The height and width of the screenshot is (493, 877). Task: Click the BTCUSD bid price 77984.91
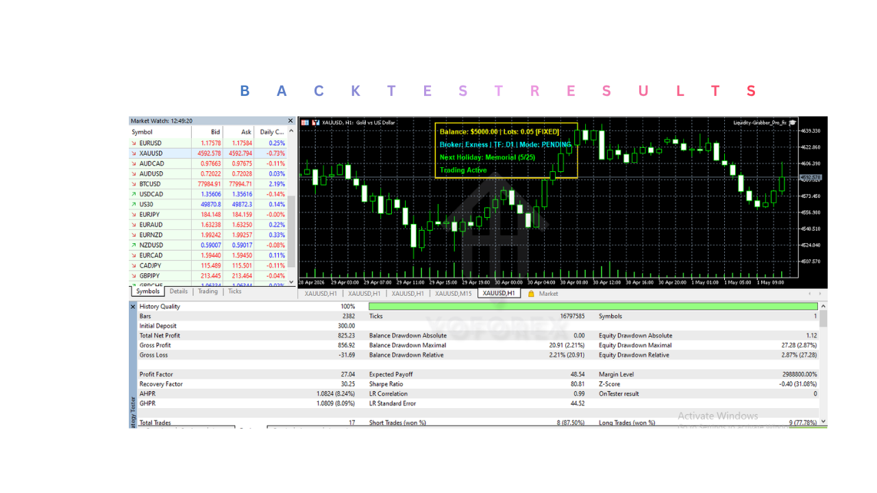pos(209,184)
